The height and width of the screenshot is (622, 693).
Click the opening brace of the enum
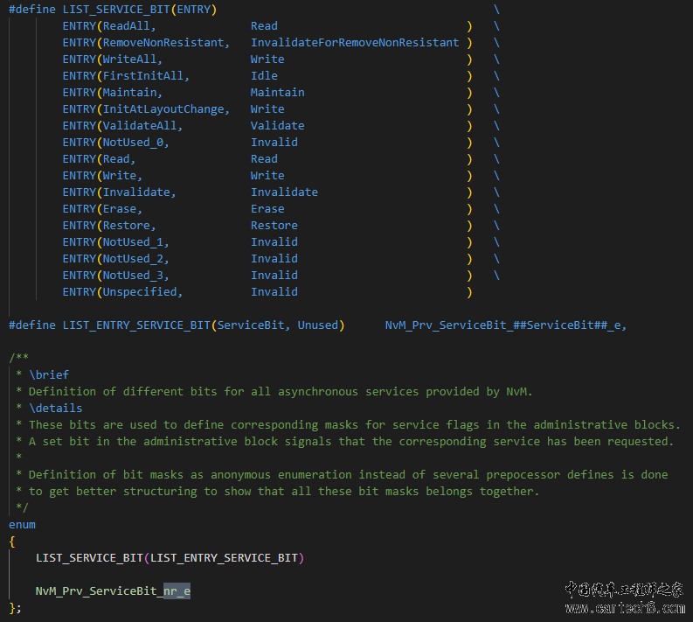tap(12, 542)
